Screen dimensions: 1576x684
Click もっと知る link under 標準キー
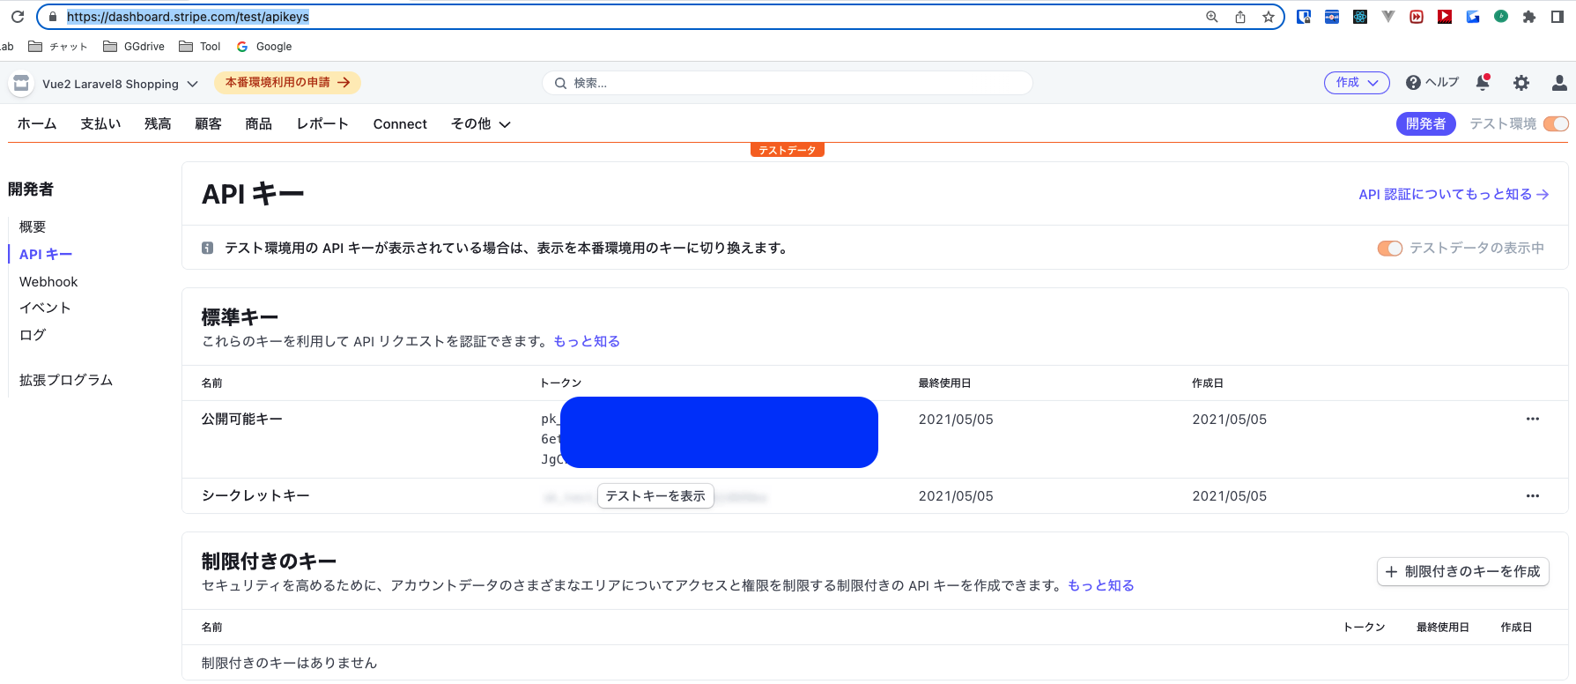(x=587, y=342)
